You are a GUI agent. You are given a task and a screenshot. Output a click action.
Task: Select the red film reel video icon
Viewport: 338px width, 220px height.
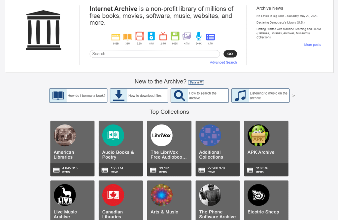click(x=139, y=36)
